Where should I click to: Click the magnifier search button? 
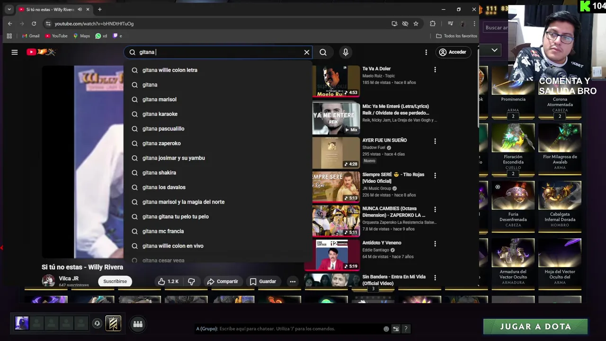point(323,52)
